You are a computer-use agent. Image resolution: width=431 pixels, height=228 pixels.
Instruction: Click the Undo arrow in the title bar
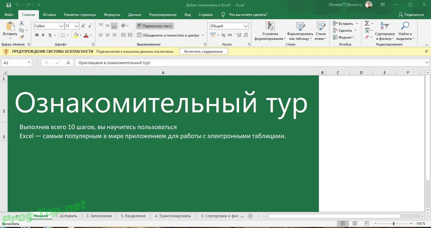tap(17, 5)
